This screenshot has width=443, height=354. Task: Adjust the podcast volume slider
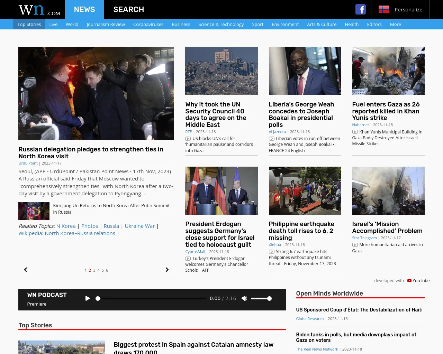(261, 298)
